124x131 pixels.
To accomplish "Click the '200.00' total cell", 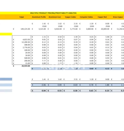I will tap(27, 61).
